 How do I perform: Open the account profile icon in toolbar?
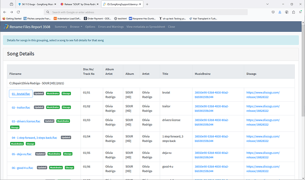287,12
